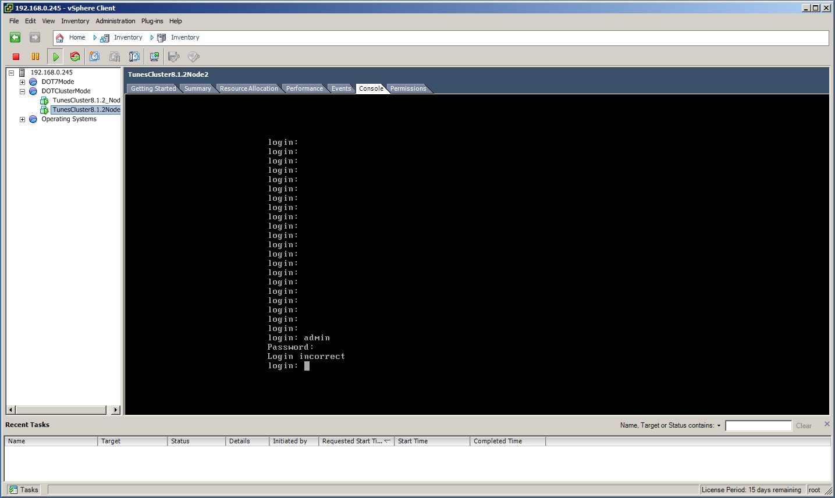
Task: Close the Recent Tasks panel
Action: pyautogui.click(x=827, y=424)
